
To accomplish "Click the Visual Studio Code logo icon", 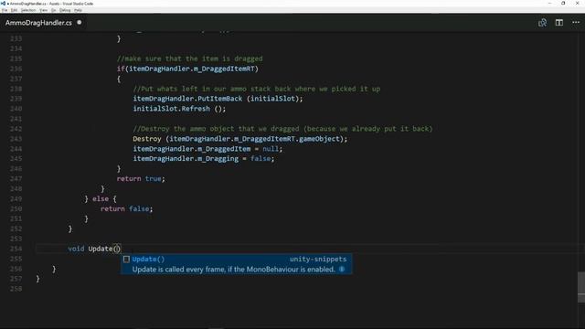I will pos(3,4).
